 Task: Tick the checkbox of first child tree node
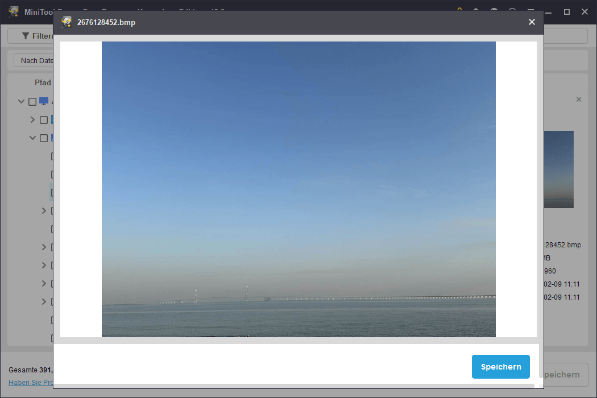pyautogui.click(x=44, y=120)
